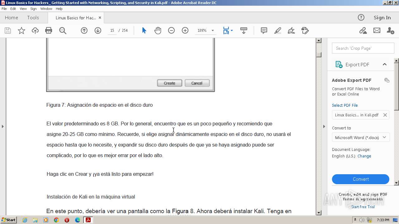399x224 pixels.
Task: Click the Export PDF copy icon
Action: pyautogui.click(x=387, y=80)
